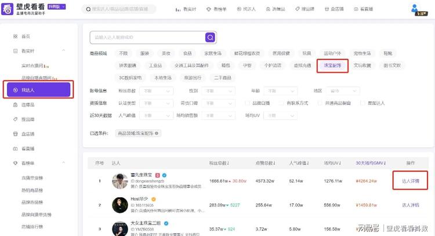435x236 pixels.
Task: Click the bag icon beside top nav 选爆品
Action: 268,9
